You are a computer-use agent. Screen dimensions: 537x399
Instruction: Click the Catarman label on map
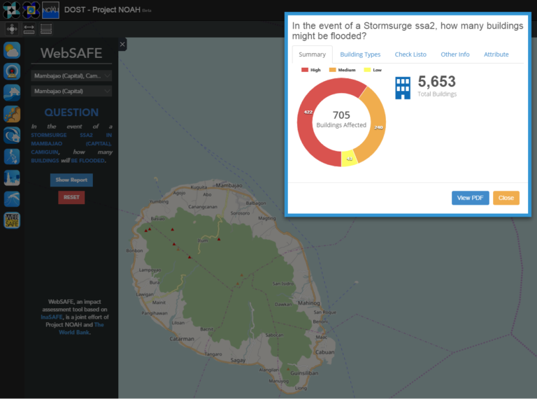click(x=182, y=339)
